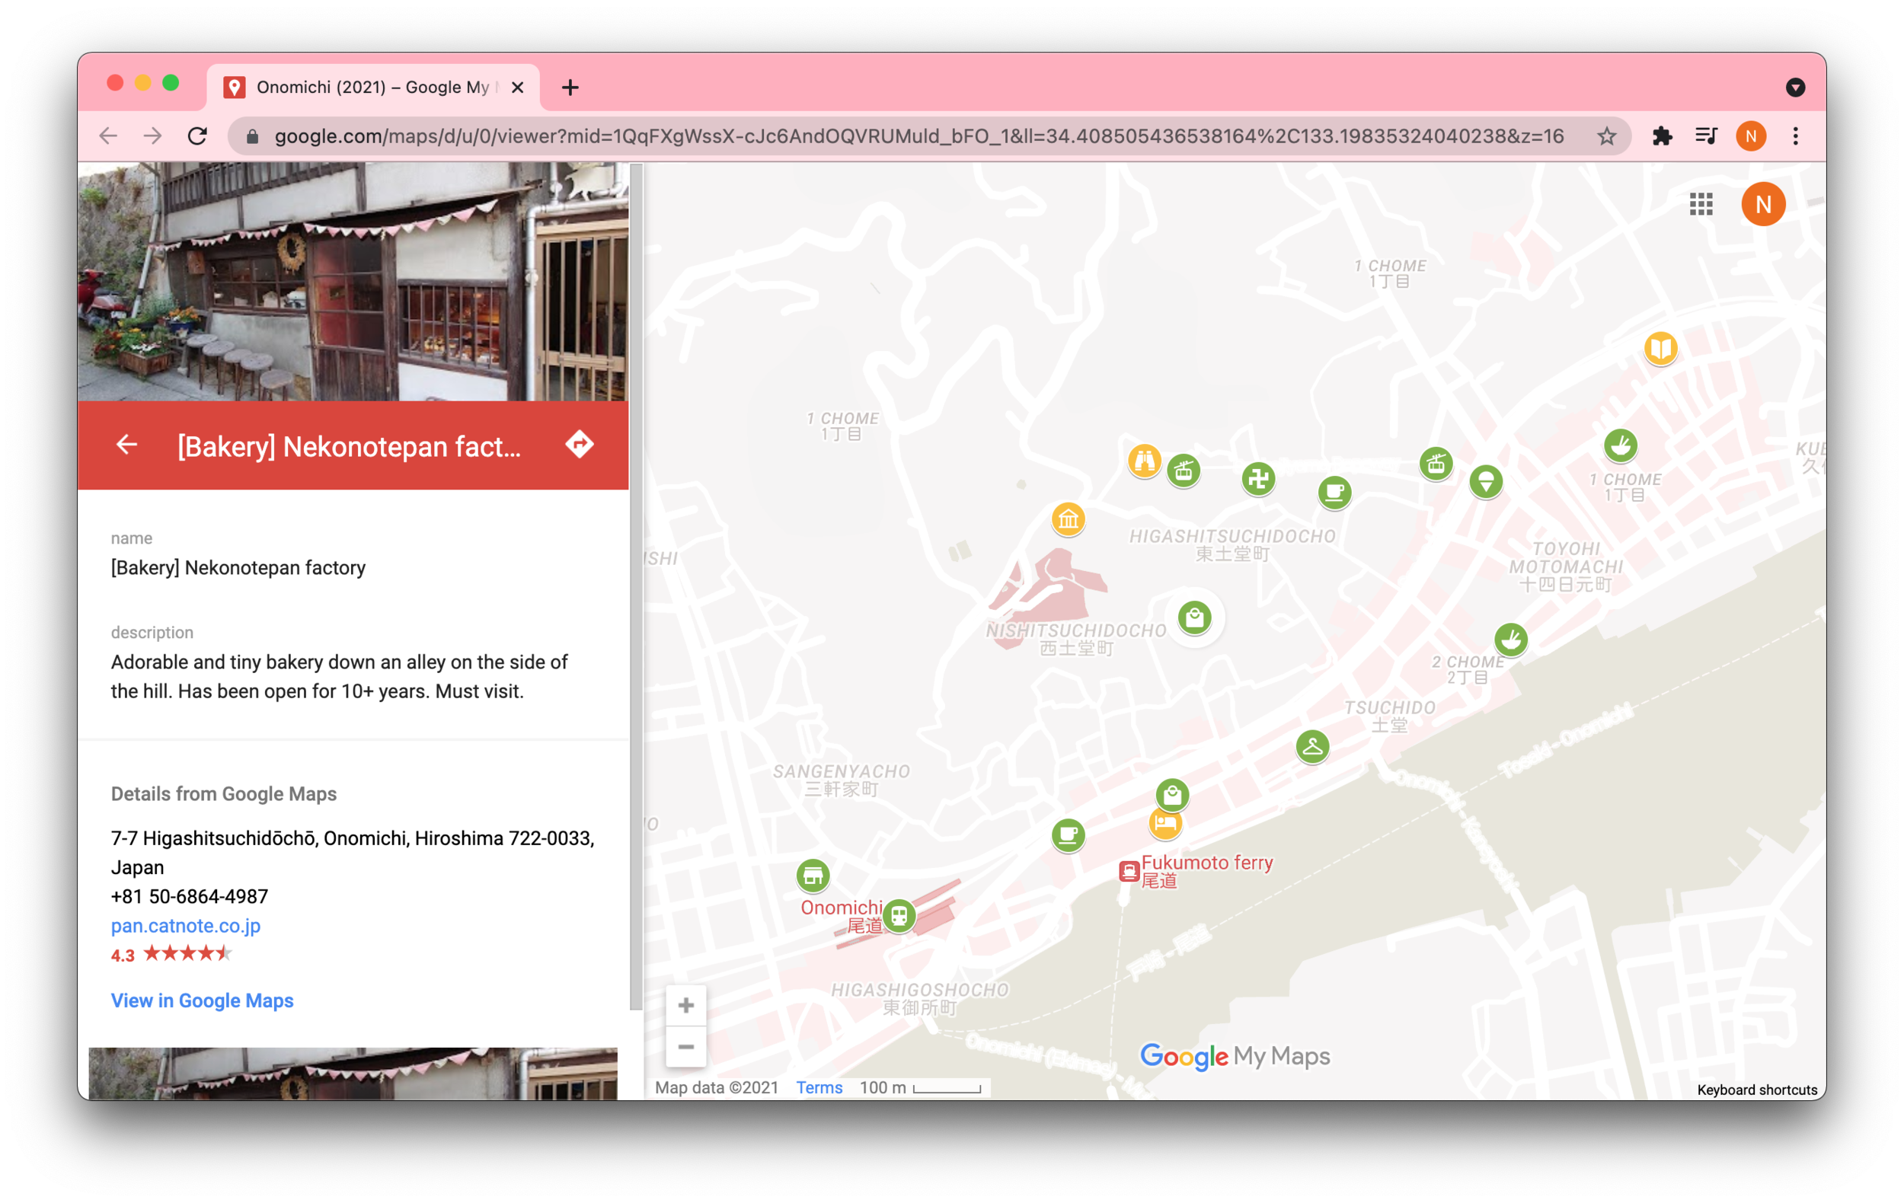
Task: Click the shopping bag marker above the hotel bed
Action: [x=1173, y=794]
